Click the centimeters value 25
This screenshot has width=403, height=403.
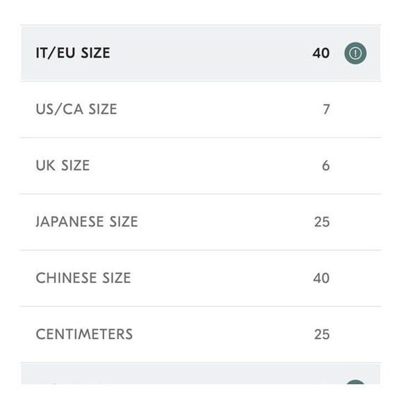point(322,334)
